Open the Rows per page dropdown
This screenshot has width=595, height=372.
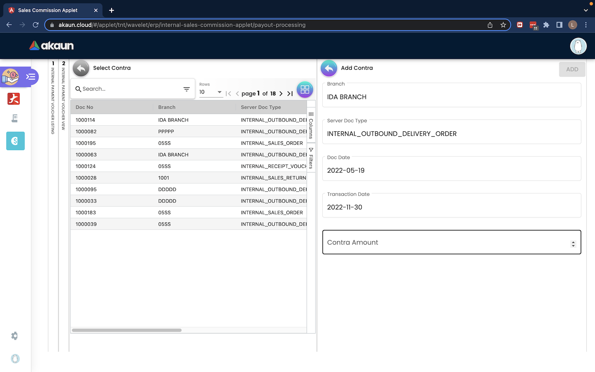pos(211,92)
